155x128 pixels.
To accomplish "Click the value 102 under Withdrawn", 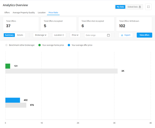I will (x=122, y=26).
